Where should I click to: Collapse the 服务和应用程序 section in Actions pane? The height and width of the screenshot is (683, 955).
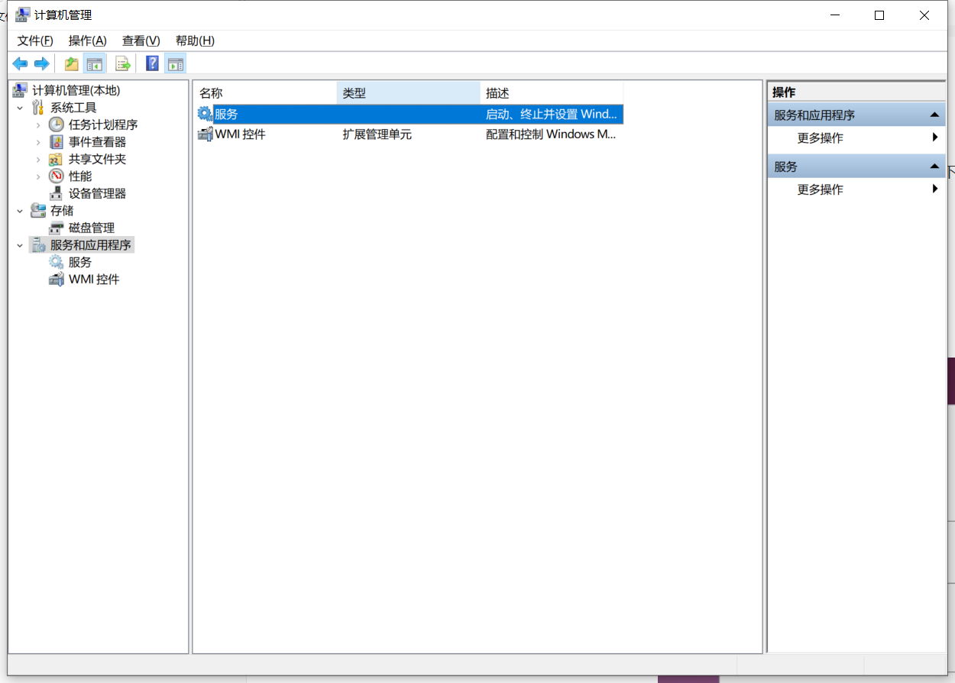point(934,115)
